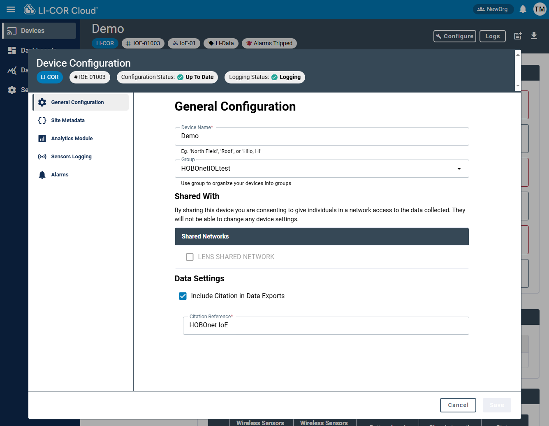This screenshot has height=426, width=549.
Task: Uncheck Include Citation in Data Exports
Action: pyautogui.click(x=183, y=296)
